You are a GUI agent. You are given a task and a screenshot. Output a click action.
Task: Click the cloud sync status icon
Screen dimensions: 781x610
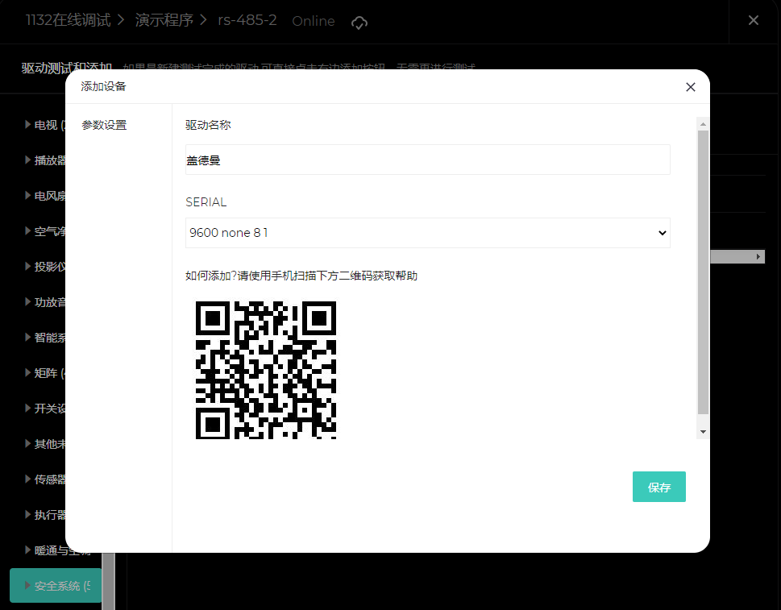click(359, 22)
